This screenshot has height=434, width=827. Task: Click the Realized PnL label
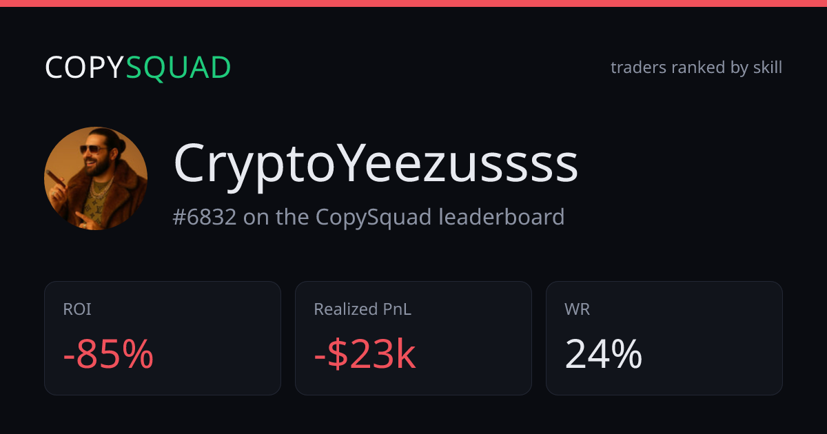363,309
